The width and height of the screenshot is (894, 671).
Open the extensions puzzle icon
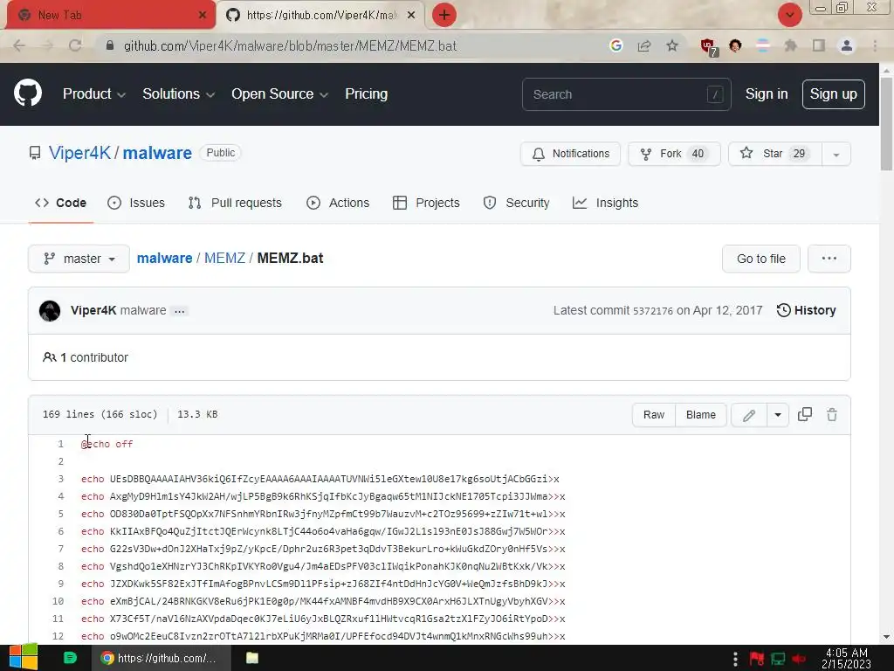790,45
